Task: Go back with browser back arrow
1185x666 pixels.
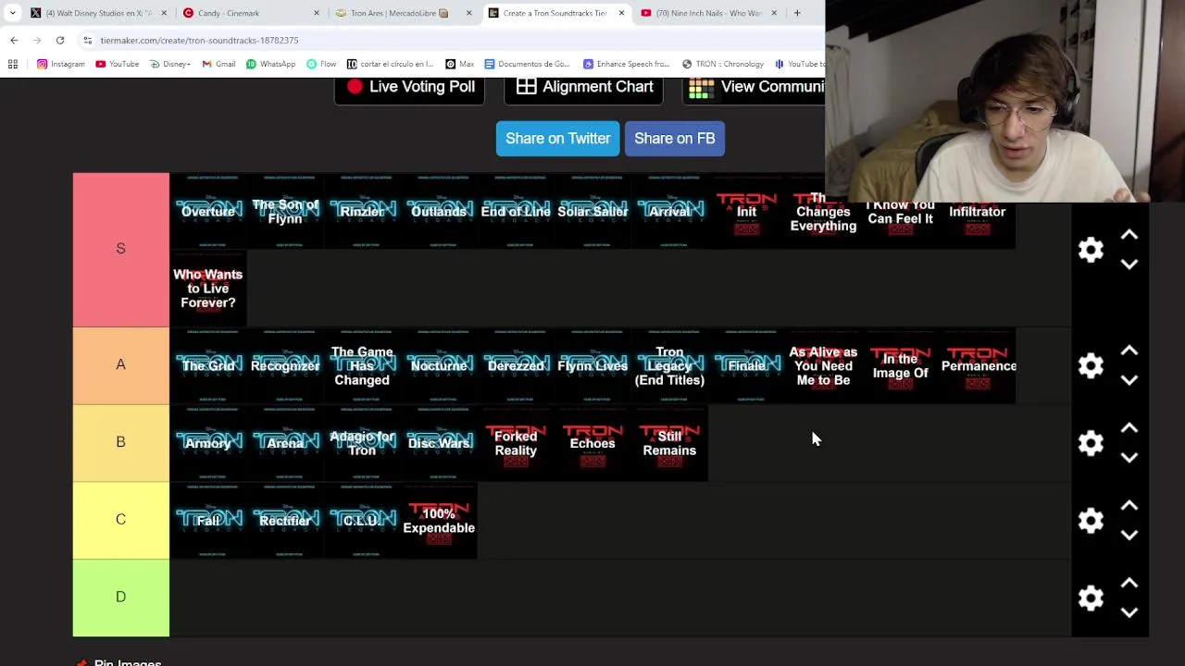Action: tap(14, 40)
